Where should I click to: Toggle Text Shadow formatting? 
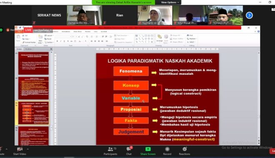[68, 41]
